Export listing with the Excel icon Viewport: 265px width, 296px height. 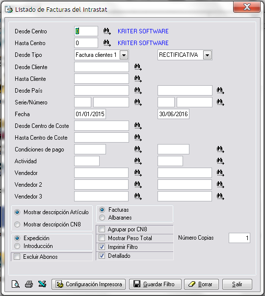[42, 284]
